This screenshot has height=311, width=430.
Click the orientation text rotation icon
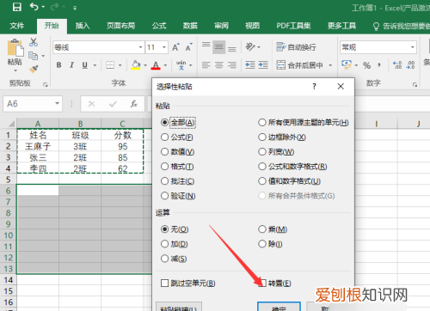[x=250, y=46]
